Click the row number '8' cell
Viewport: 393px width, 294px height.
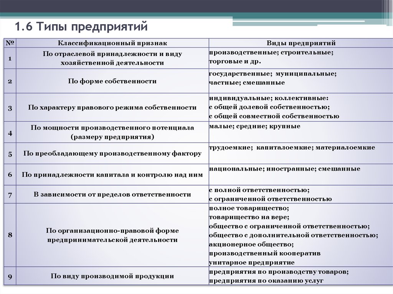coord(10,235)
